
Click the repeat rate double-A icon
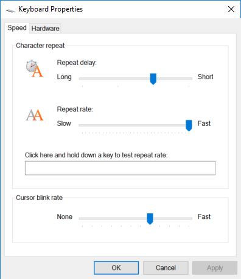tap(35, 115)
